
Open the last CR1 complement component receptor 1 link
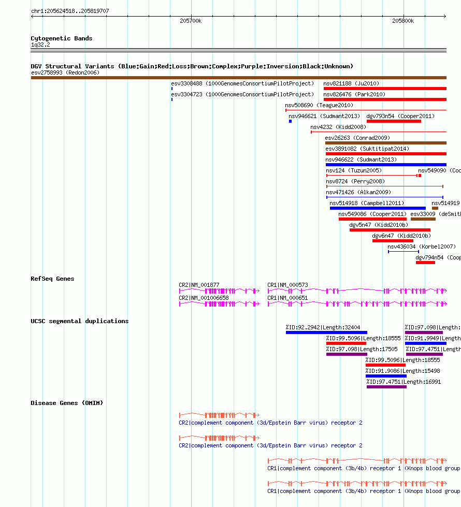click(x=364, y=491)
